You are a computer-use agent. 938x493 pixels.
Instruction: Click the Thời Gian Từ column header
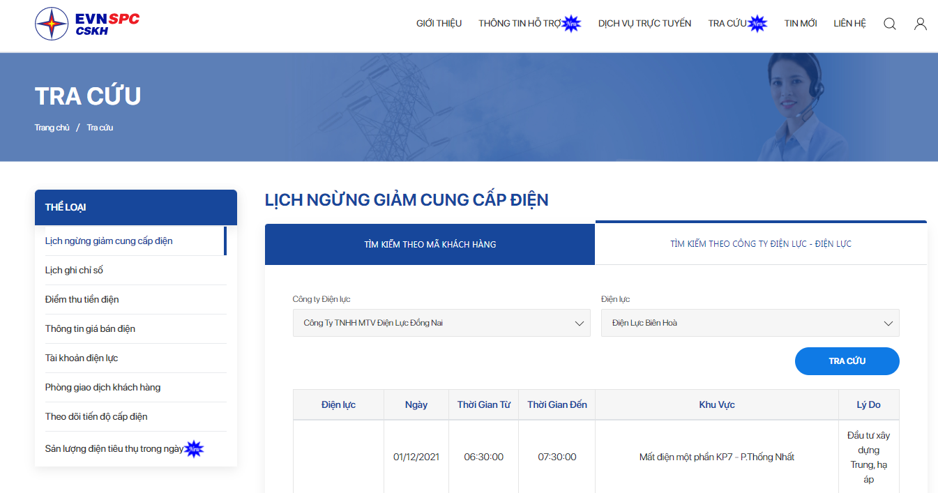point(484,404)
